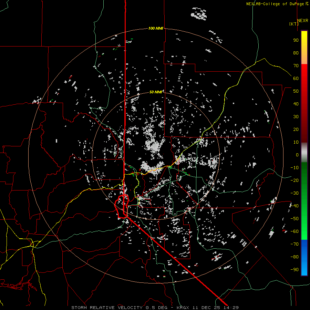Select the positive 20 value on the velocity scale
310x310 pixels.
296,130
